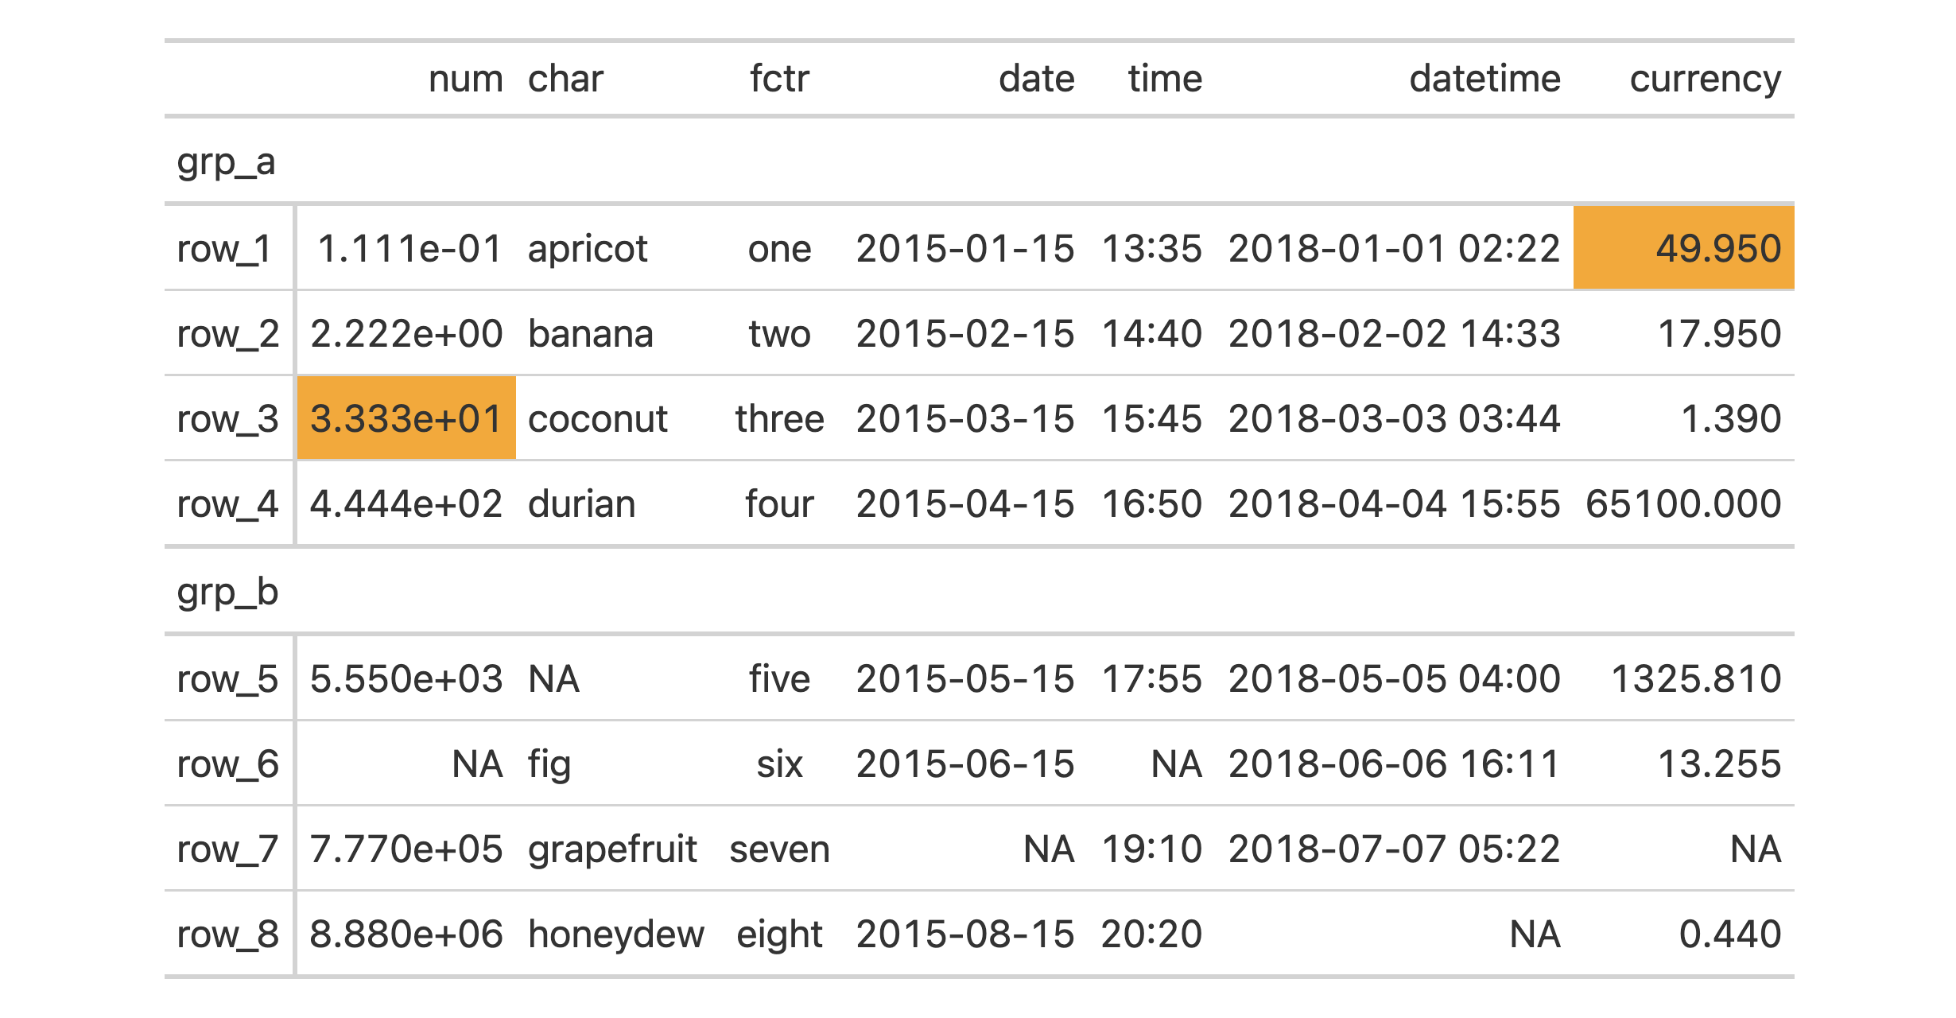The height and width of the screenshot is (1018, 1956).
Task: Click the 65100.000 currency value
Action: [1683, 503]
